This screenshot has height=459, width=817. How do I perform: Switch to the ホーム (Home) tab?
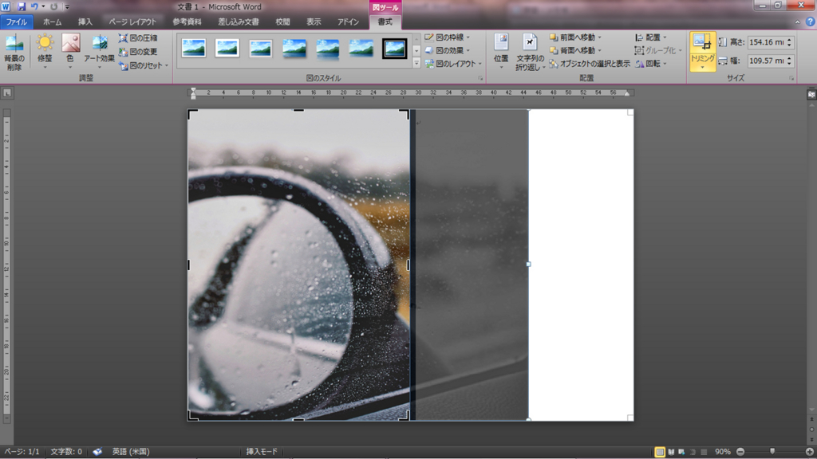pos(52,22)
